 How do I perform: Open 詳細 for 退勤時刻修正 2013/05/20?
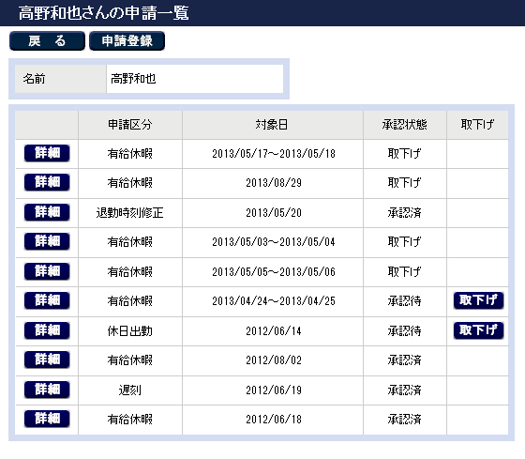[x=47, y=212]
